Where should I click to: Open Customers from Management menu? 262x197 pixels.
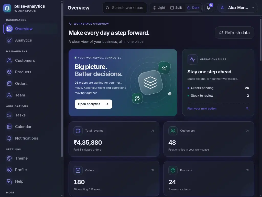click(25, 61)
